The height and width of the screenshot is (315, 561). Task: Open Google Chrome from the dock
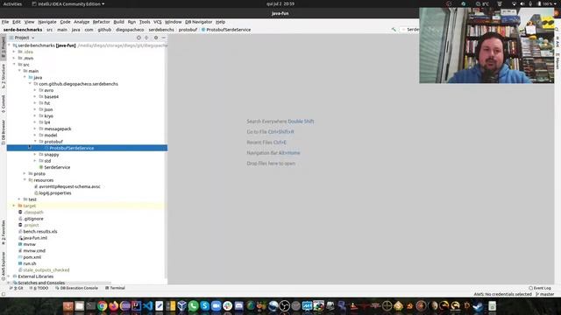[103, 306]
